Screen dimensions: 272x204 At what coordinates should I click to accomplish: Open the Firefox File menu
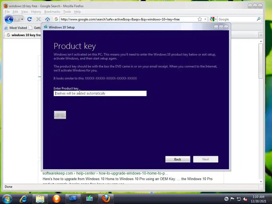pos(7,12)
